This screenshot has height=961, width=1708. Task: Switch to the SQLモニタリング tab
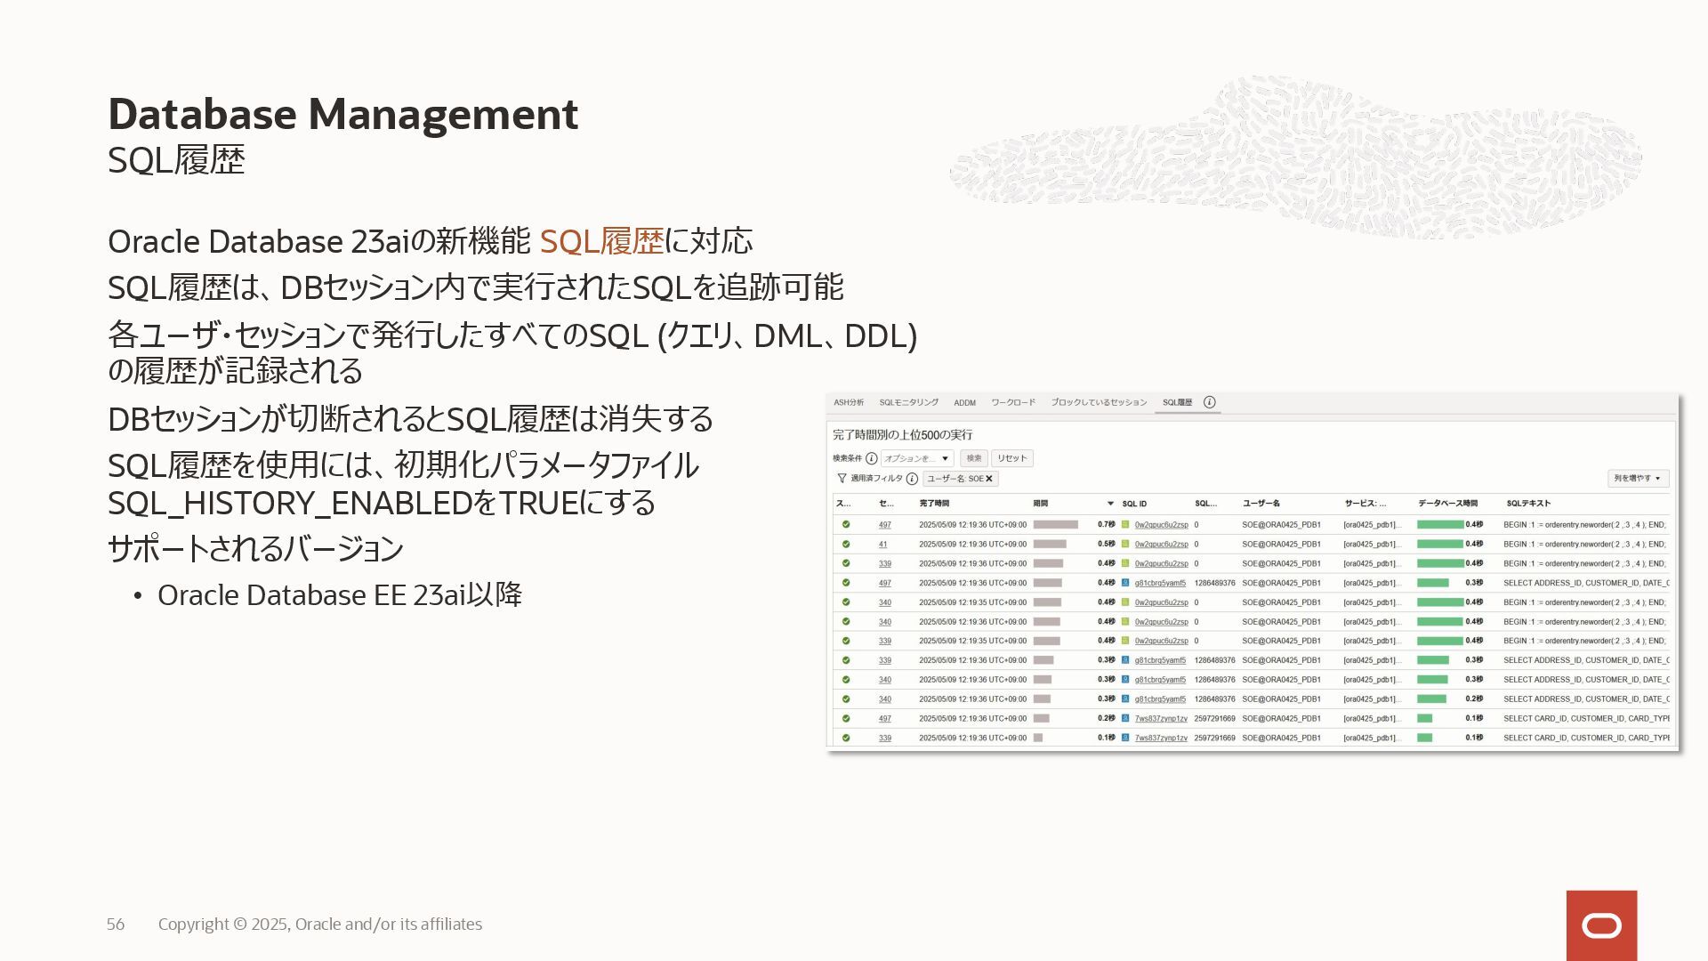908,403
